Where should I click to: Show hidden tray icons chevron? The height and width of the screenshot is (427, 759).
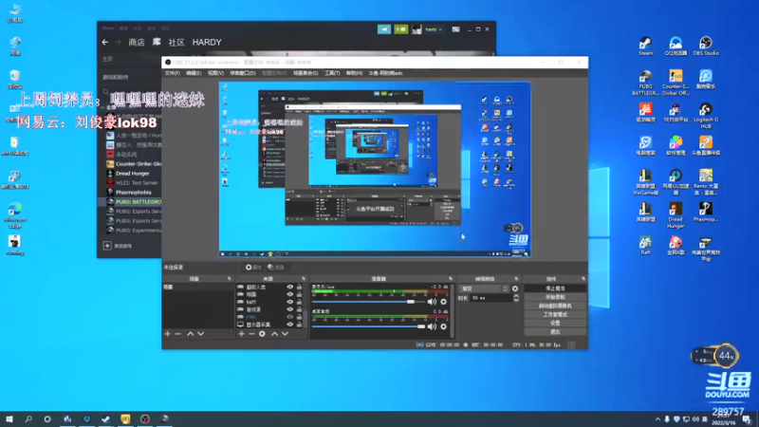pos(657,419)
